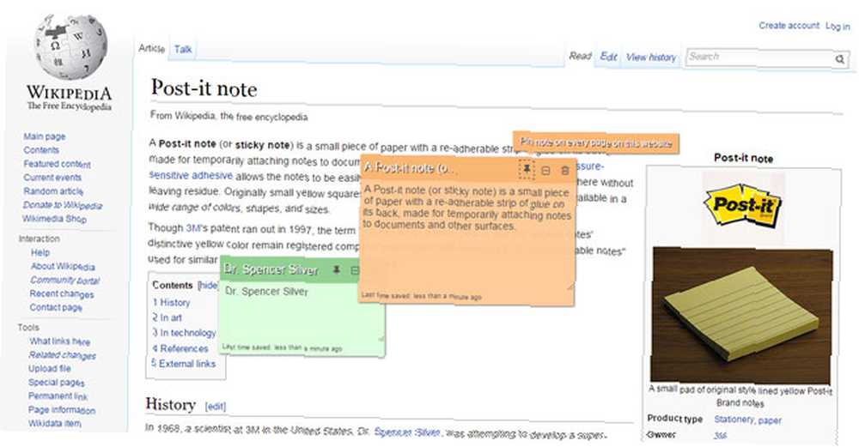Hide the Contents table with [hide]
859x447 pixels.
(208, 285)
